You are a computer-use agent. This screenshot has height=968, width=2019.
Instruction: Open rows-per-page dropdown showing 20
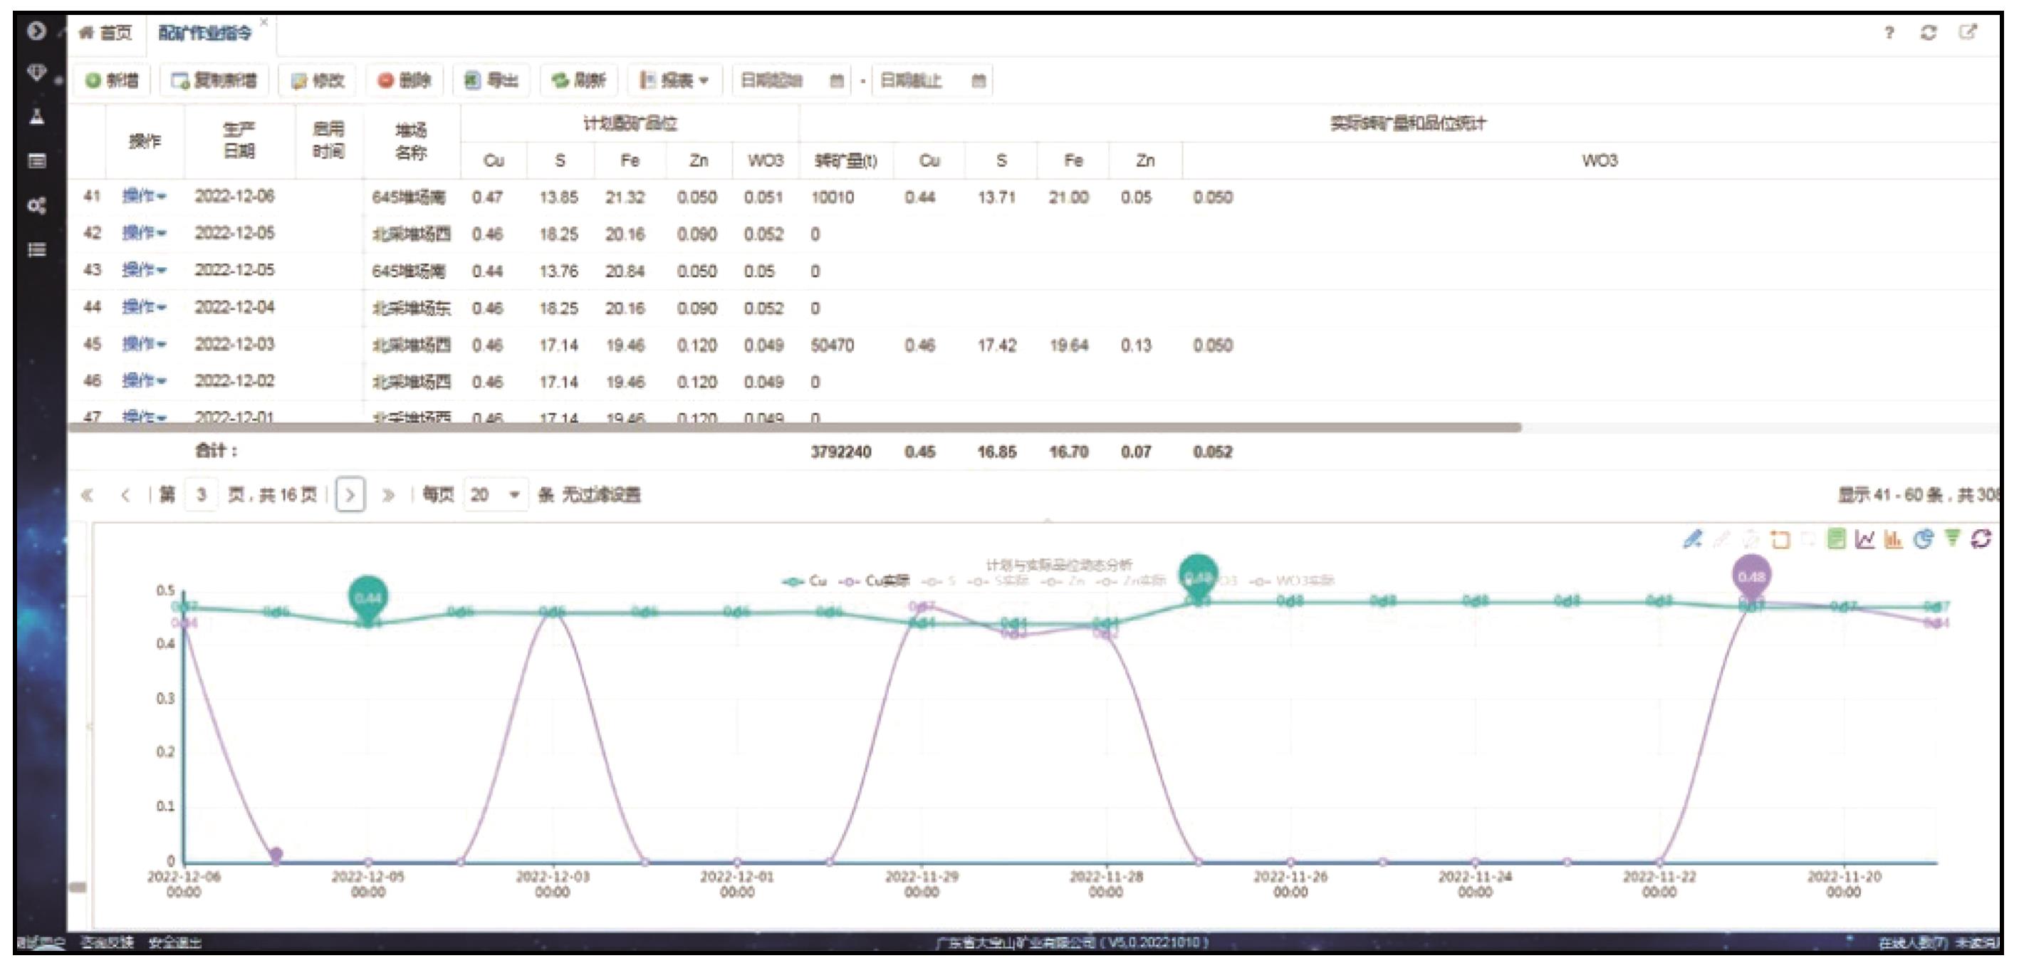(496, 494)
